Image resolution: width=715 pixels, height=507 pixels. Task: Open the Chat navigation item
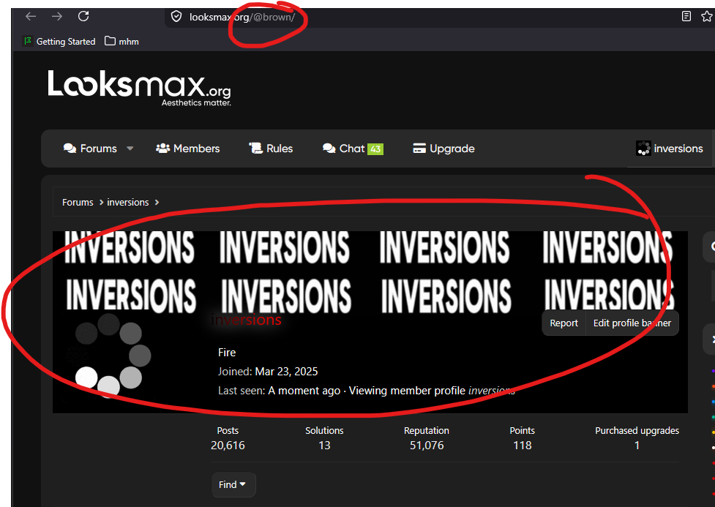353,149
